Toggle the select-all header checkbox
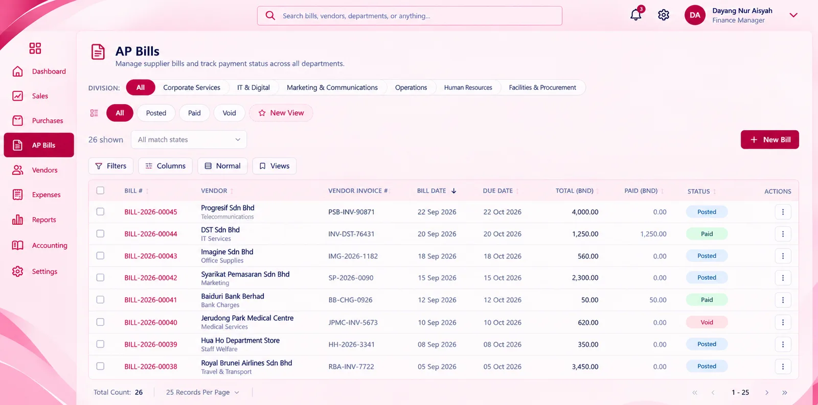818x405 pixels. pyautogui.click(x=100, y=190)
